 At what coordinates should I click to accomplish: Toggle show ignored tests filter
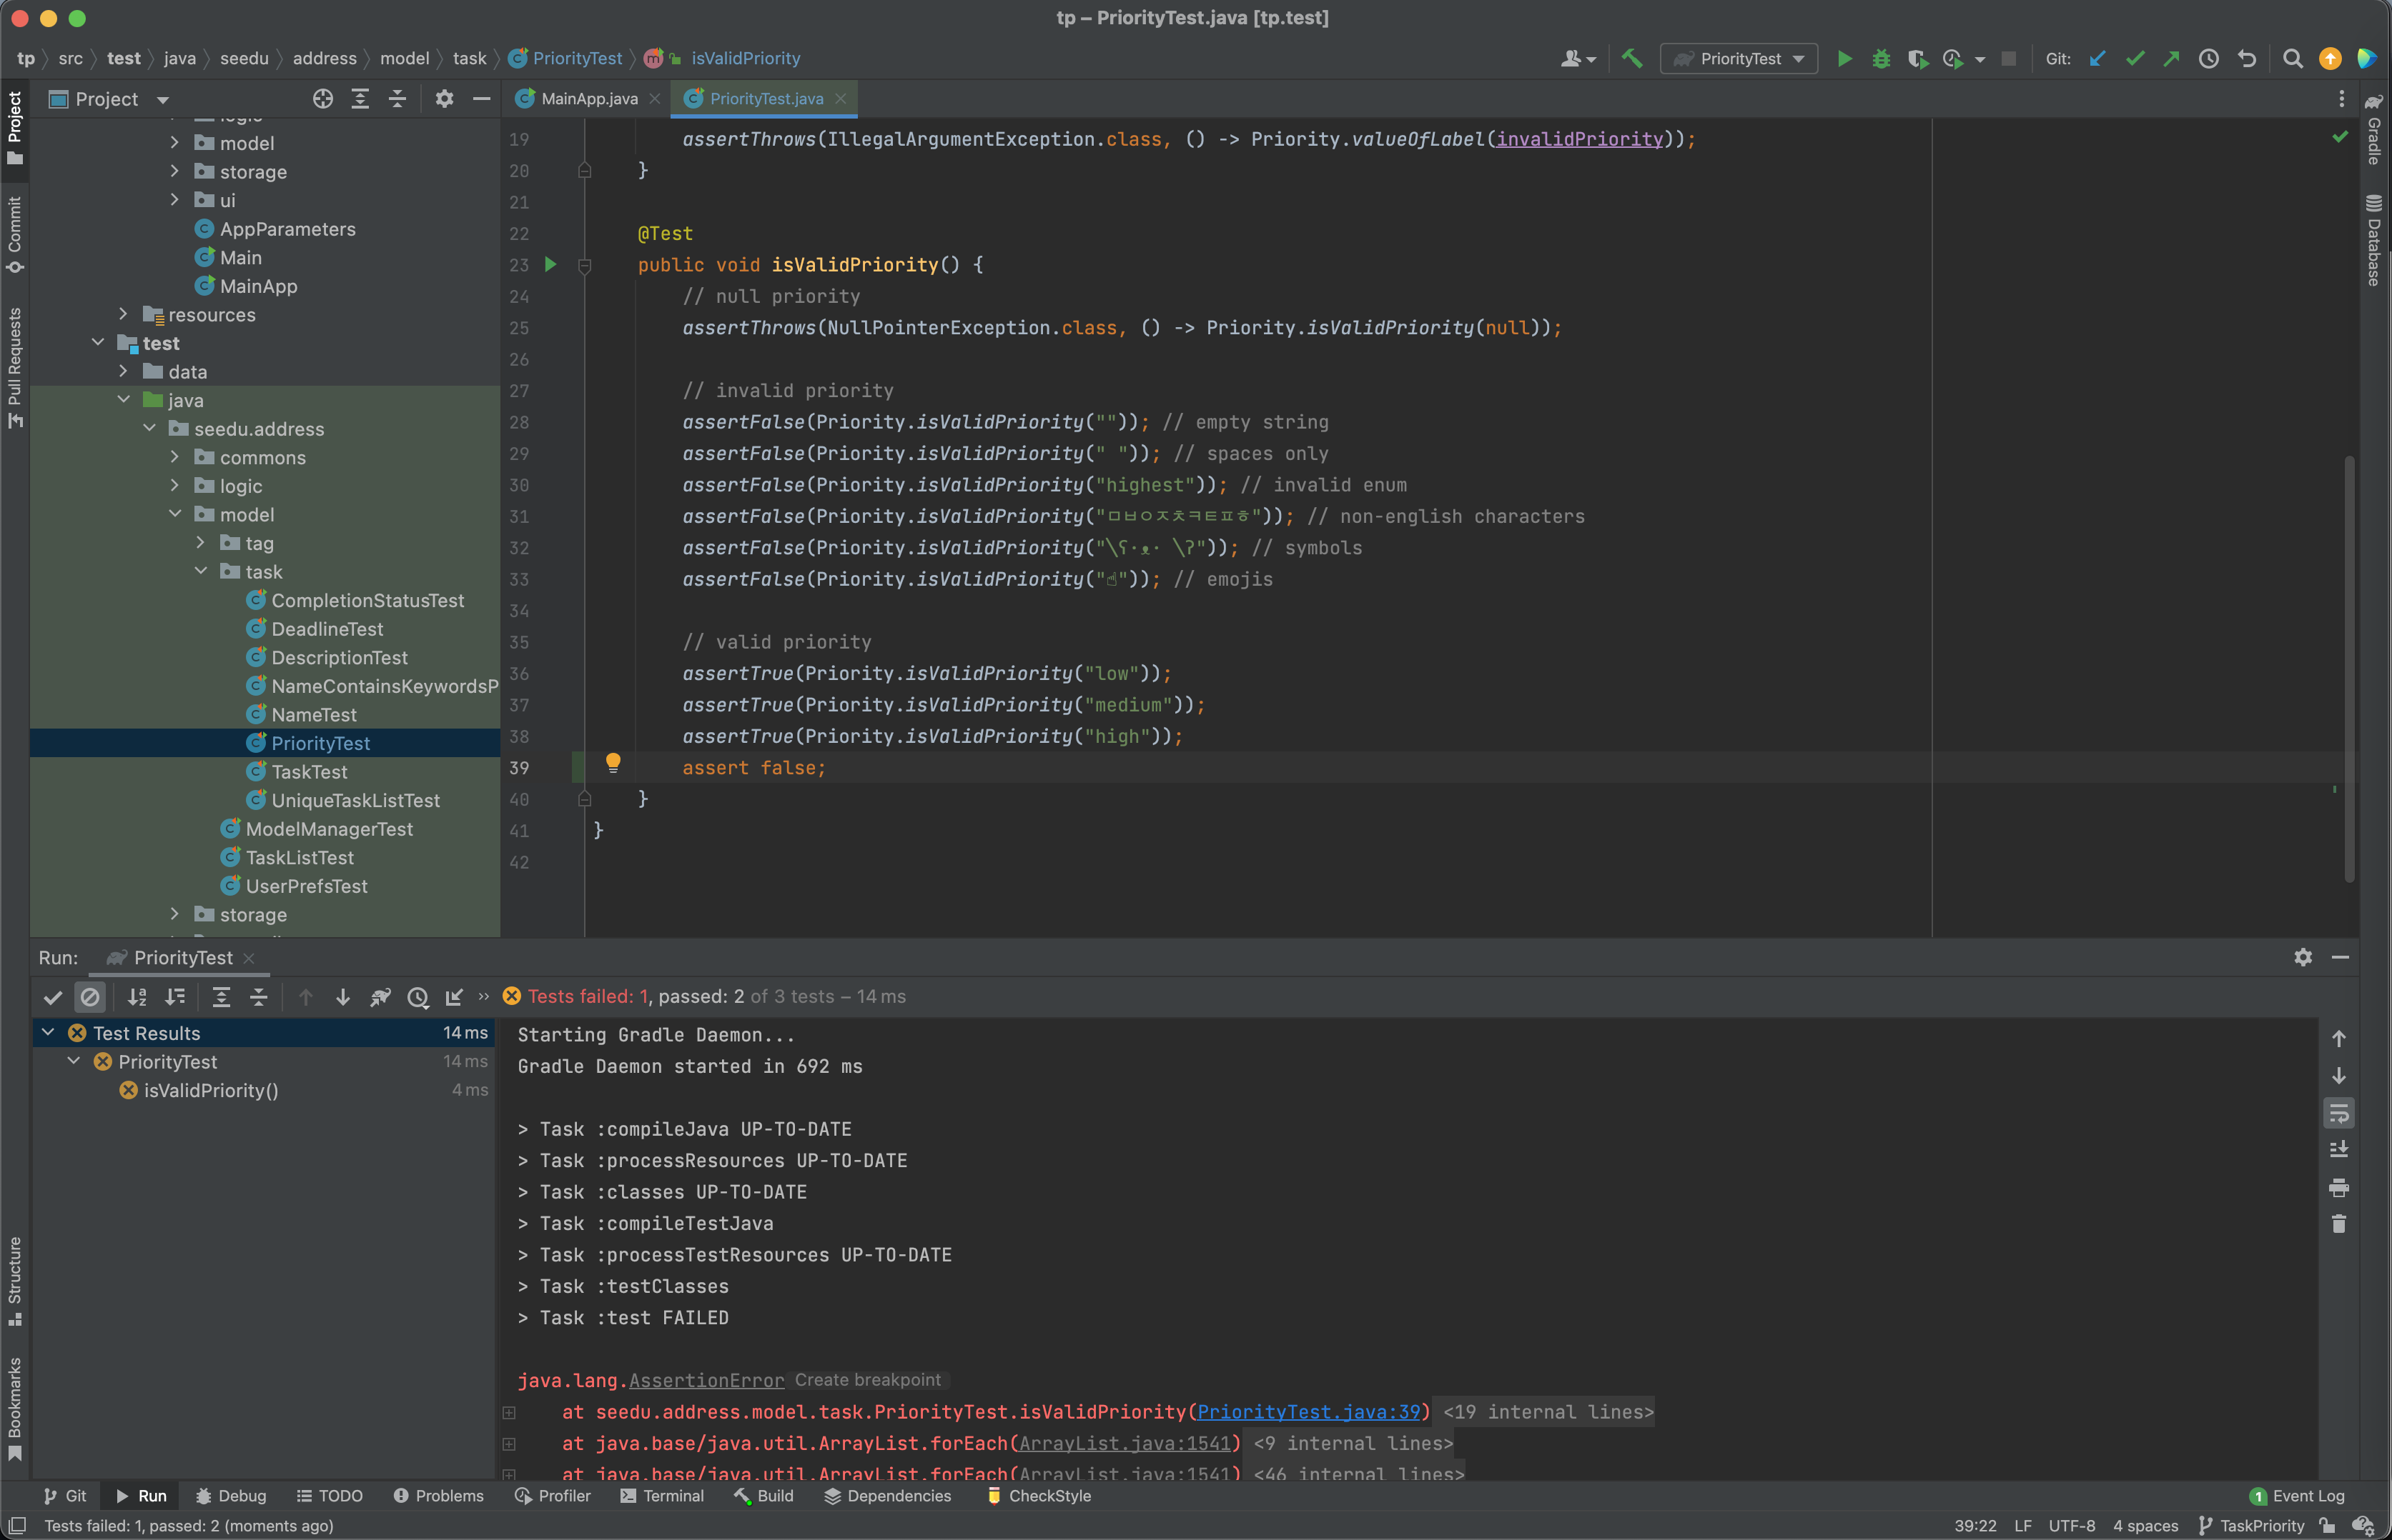(90, 997)
